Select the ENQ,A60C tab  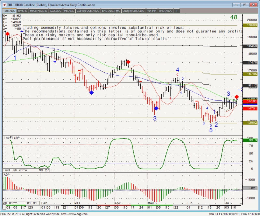coord(166,11)
